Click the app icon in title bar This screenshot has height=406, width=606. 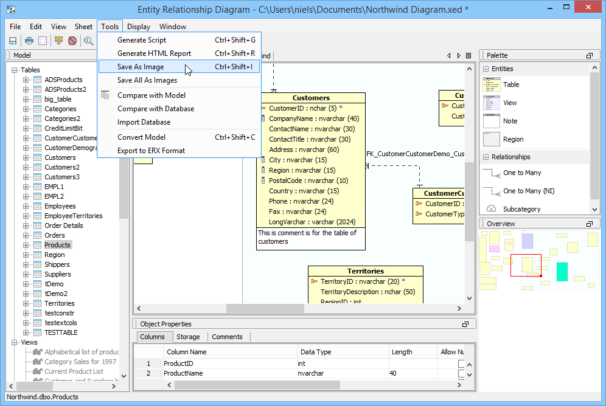(11, 9)
